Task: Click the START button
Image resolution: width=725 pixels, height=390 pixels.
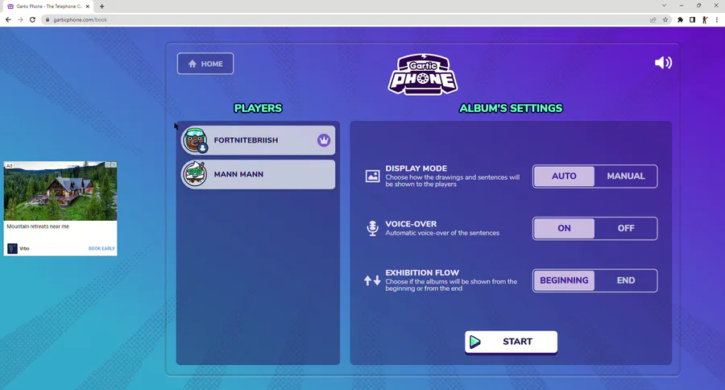Action: click(511, 342)
